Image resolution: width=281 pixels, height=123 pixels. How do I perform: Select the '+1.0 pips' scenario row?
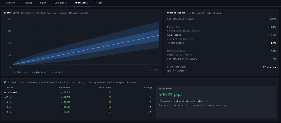78,102
